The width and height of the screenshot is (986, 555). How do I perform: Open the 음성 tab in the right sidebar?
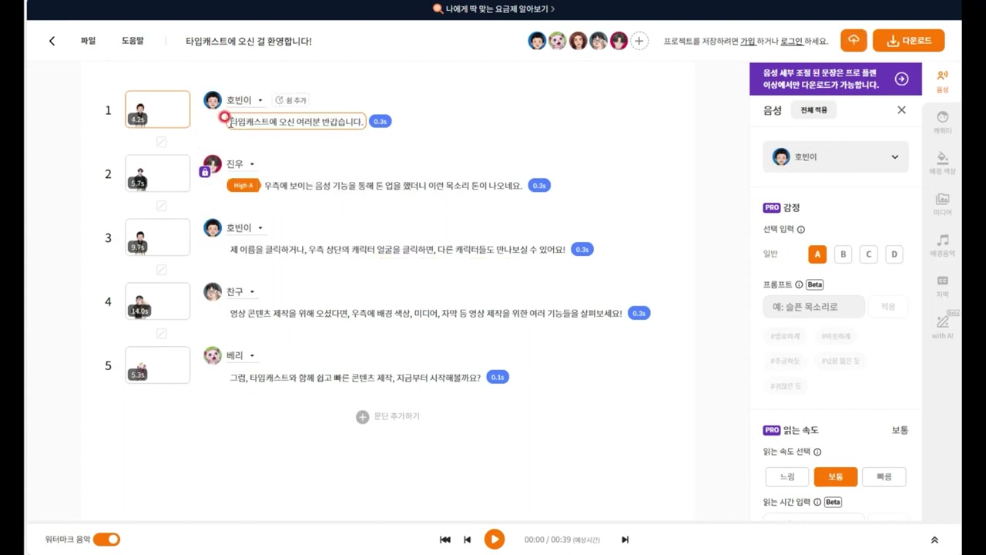point(942,82)
